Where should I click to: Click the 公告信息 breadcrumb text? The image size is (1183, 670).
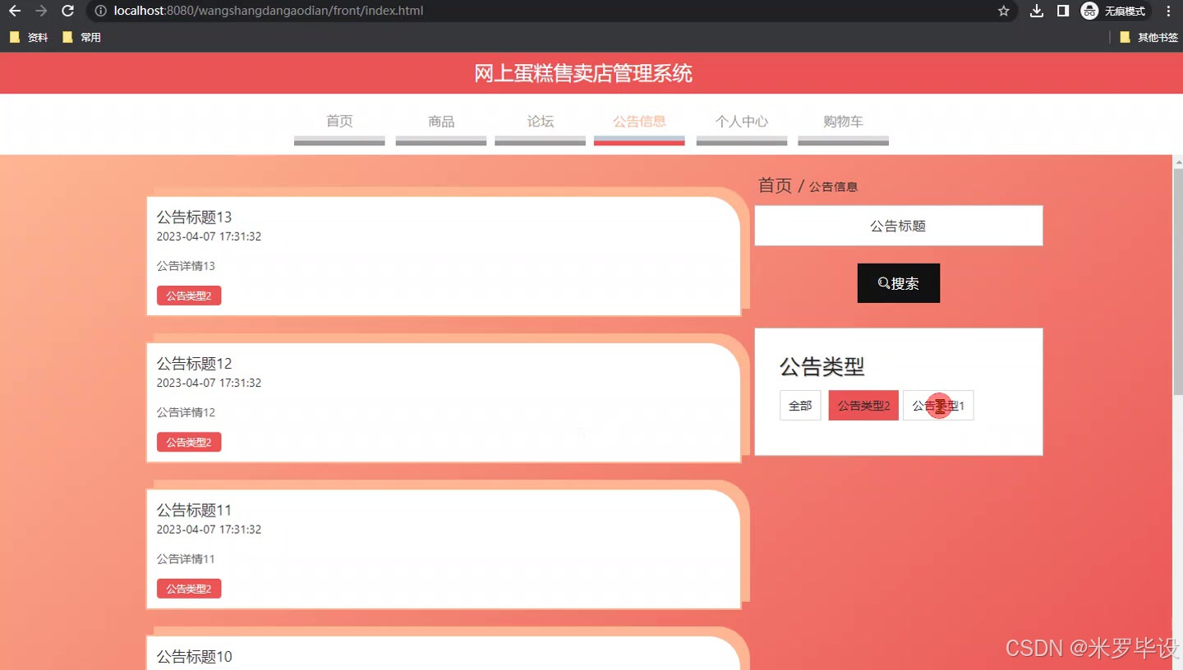tap(833, 187)
